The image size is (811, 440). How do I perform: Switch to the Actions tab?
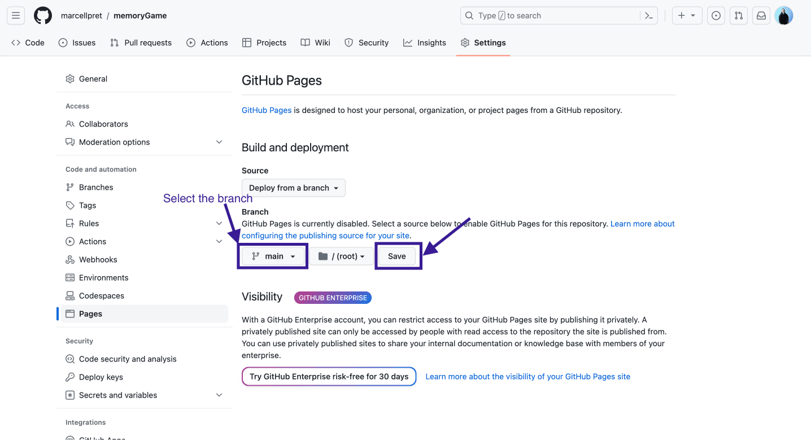pos(207,42)
